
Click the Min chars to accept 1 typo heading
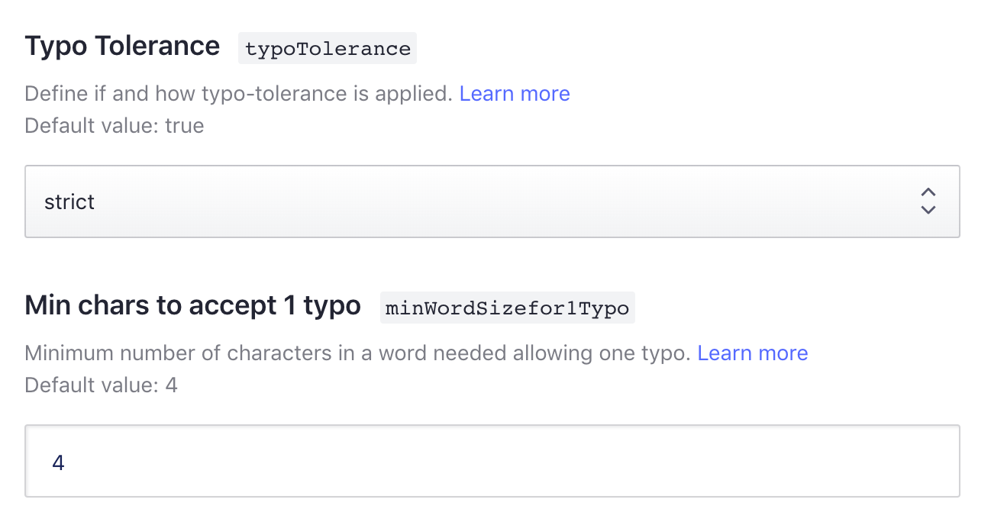click(x=192, y=306)
